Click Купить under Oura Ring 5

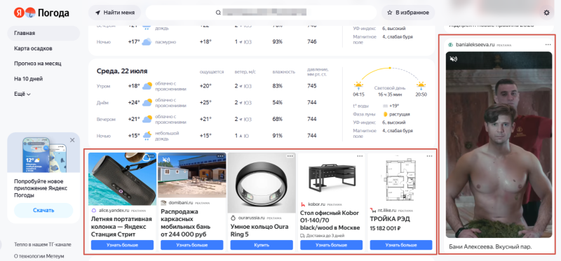click(x=262, y=245)
